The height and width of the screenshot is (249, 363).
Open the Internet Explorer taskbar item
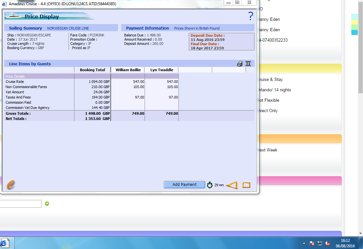click(x=5, y=243)
